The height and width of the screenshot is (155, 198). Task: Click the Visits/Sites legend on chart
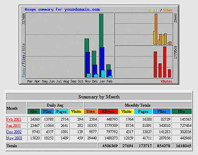click(160, 10)
